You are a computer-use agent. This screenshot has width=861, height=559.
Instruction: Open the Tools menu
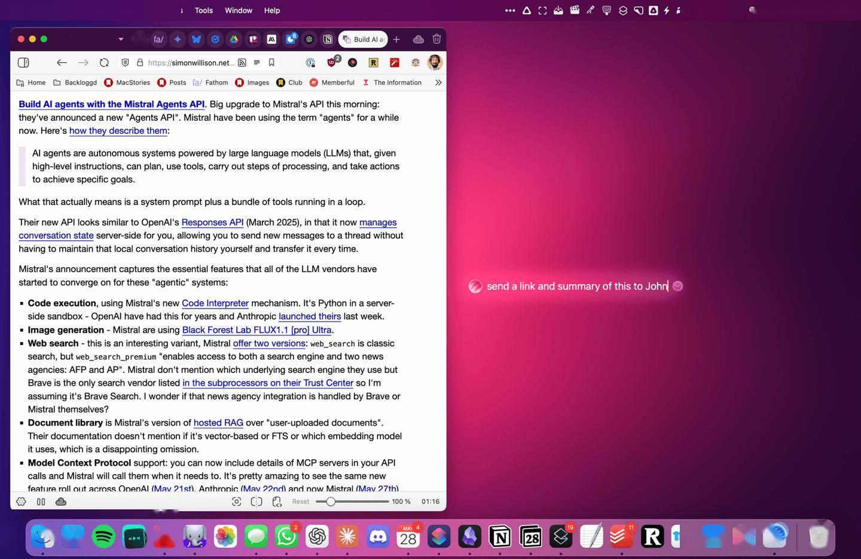(204, 10)
